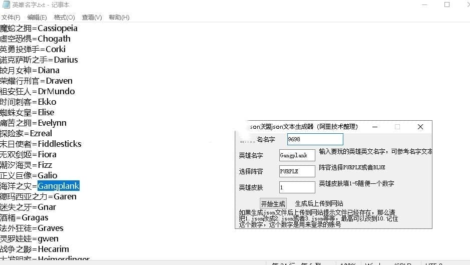Focus the 英雄名字 field with Gangplank
Viewport: 470px width, 265px height.
coord(297,155)
